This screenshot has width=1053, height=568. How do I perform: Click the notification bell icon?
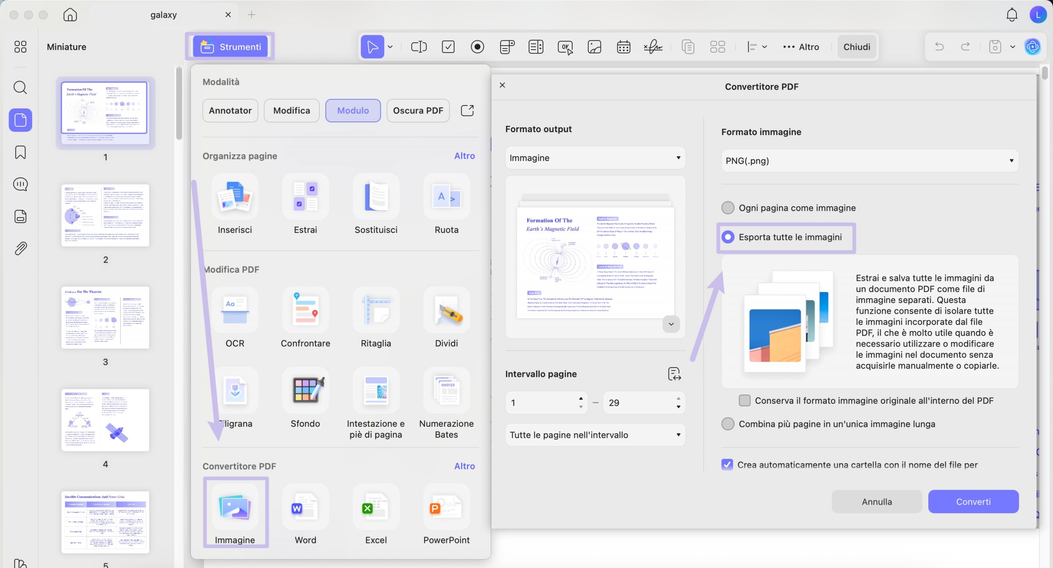(x=1011, y=15)
